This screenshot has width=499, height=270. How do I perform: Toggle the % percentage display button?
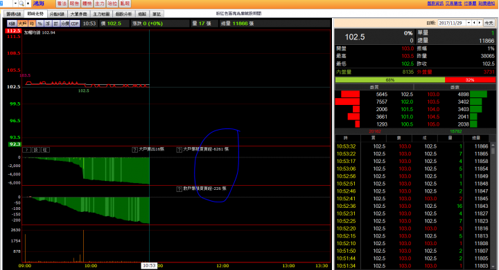tap(40, 23)
